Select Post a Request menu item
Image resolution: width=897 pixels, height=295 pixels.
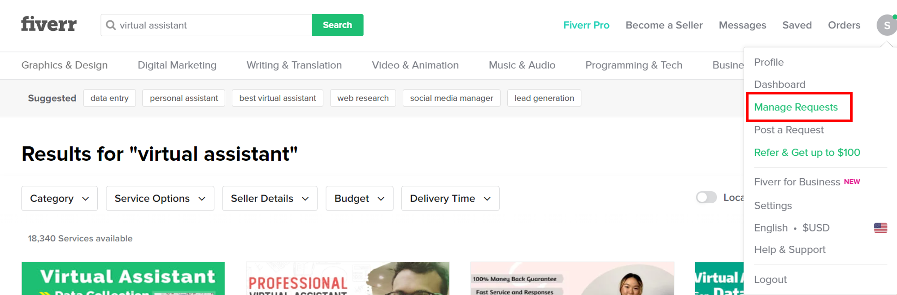(x=789, y=130)
